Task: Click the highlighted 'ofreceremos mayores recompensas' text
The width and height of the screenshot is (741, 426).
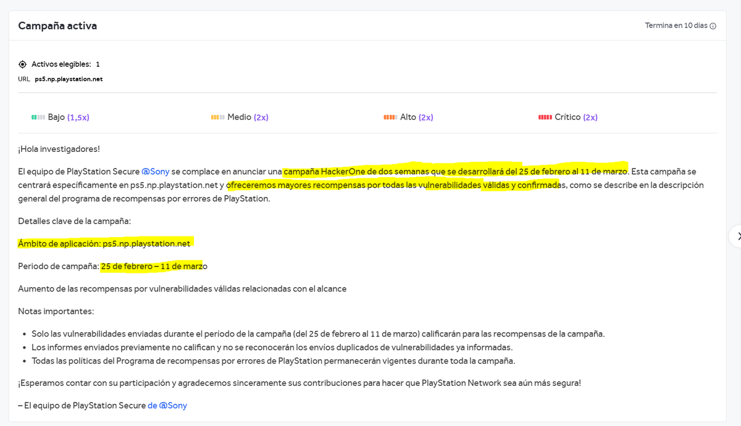Action: pos(296,185)
